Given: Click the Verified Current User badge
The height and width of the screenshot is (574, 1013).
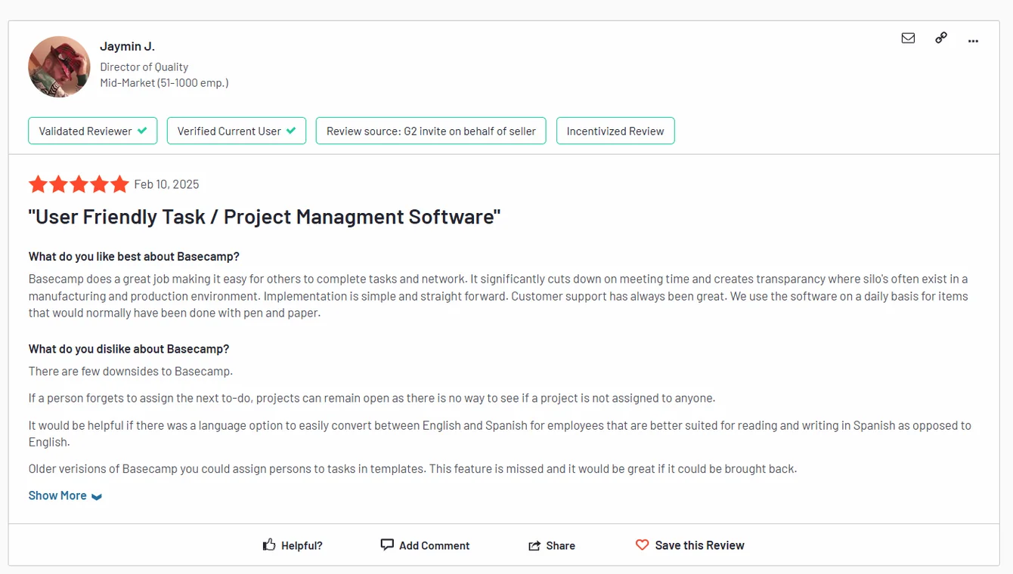Looking at the screenshot, I should (x=237, y=131).
